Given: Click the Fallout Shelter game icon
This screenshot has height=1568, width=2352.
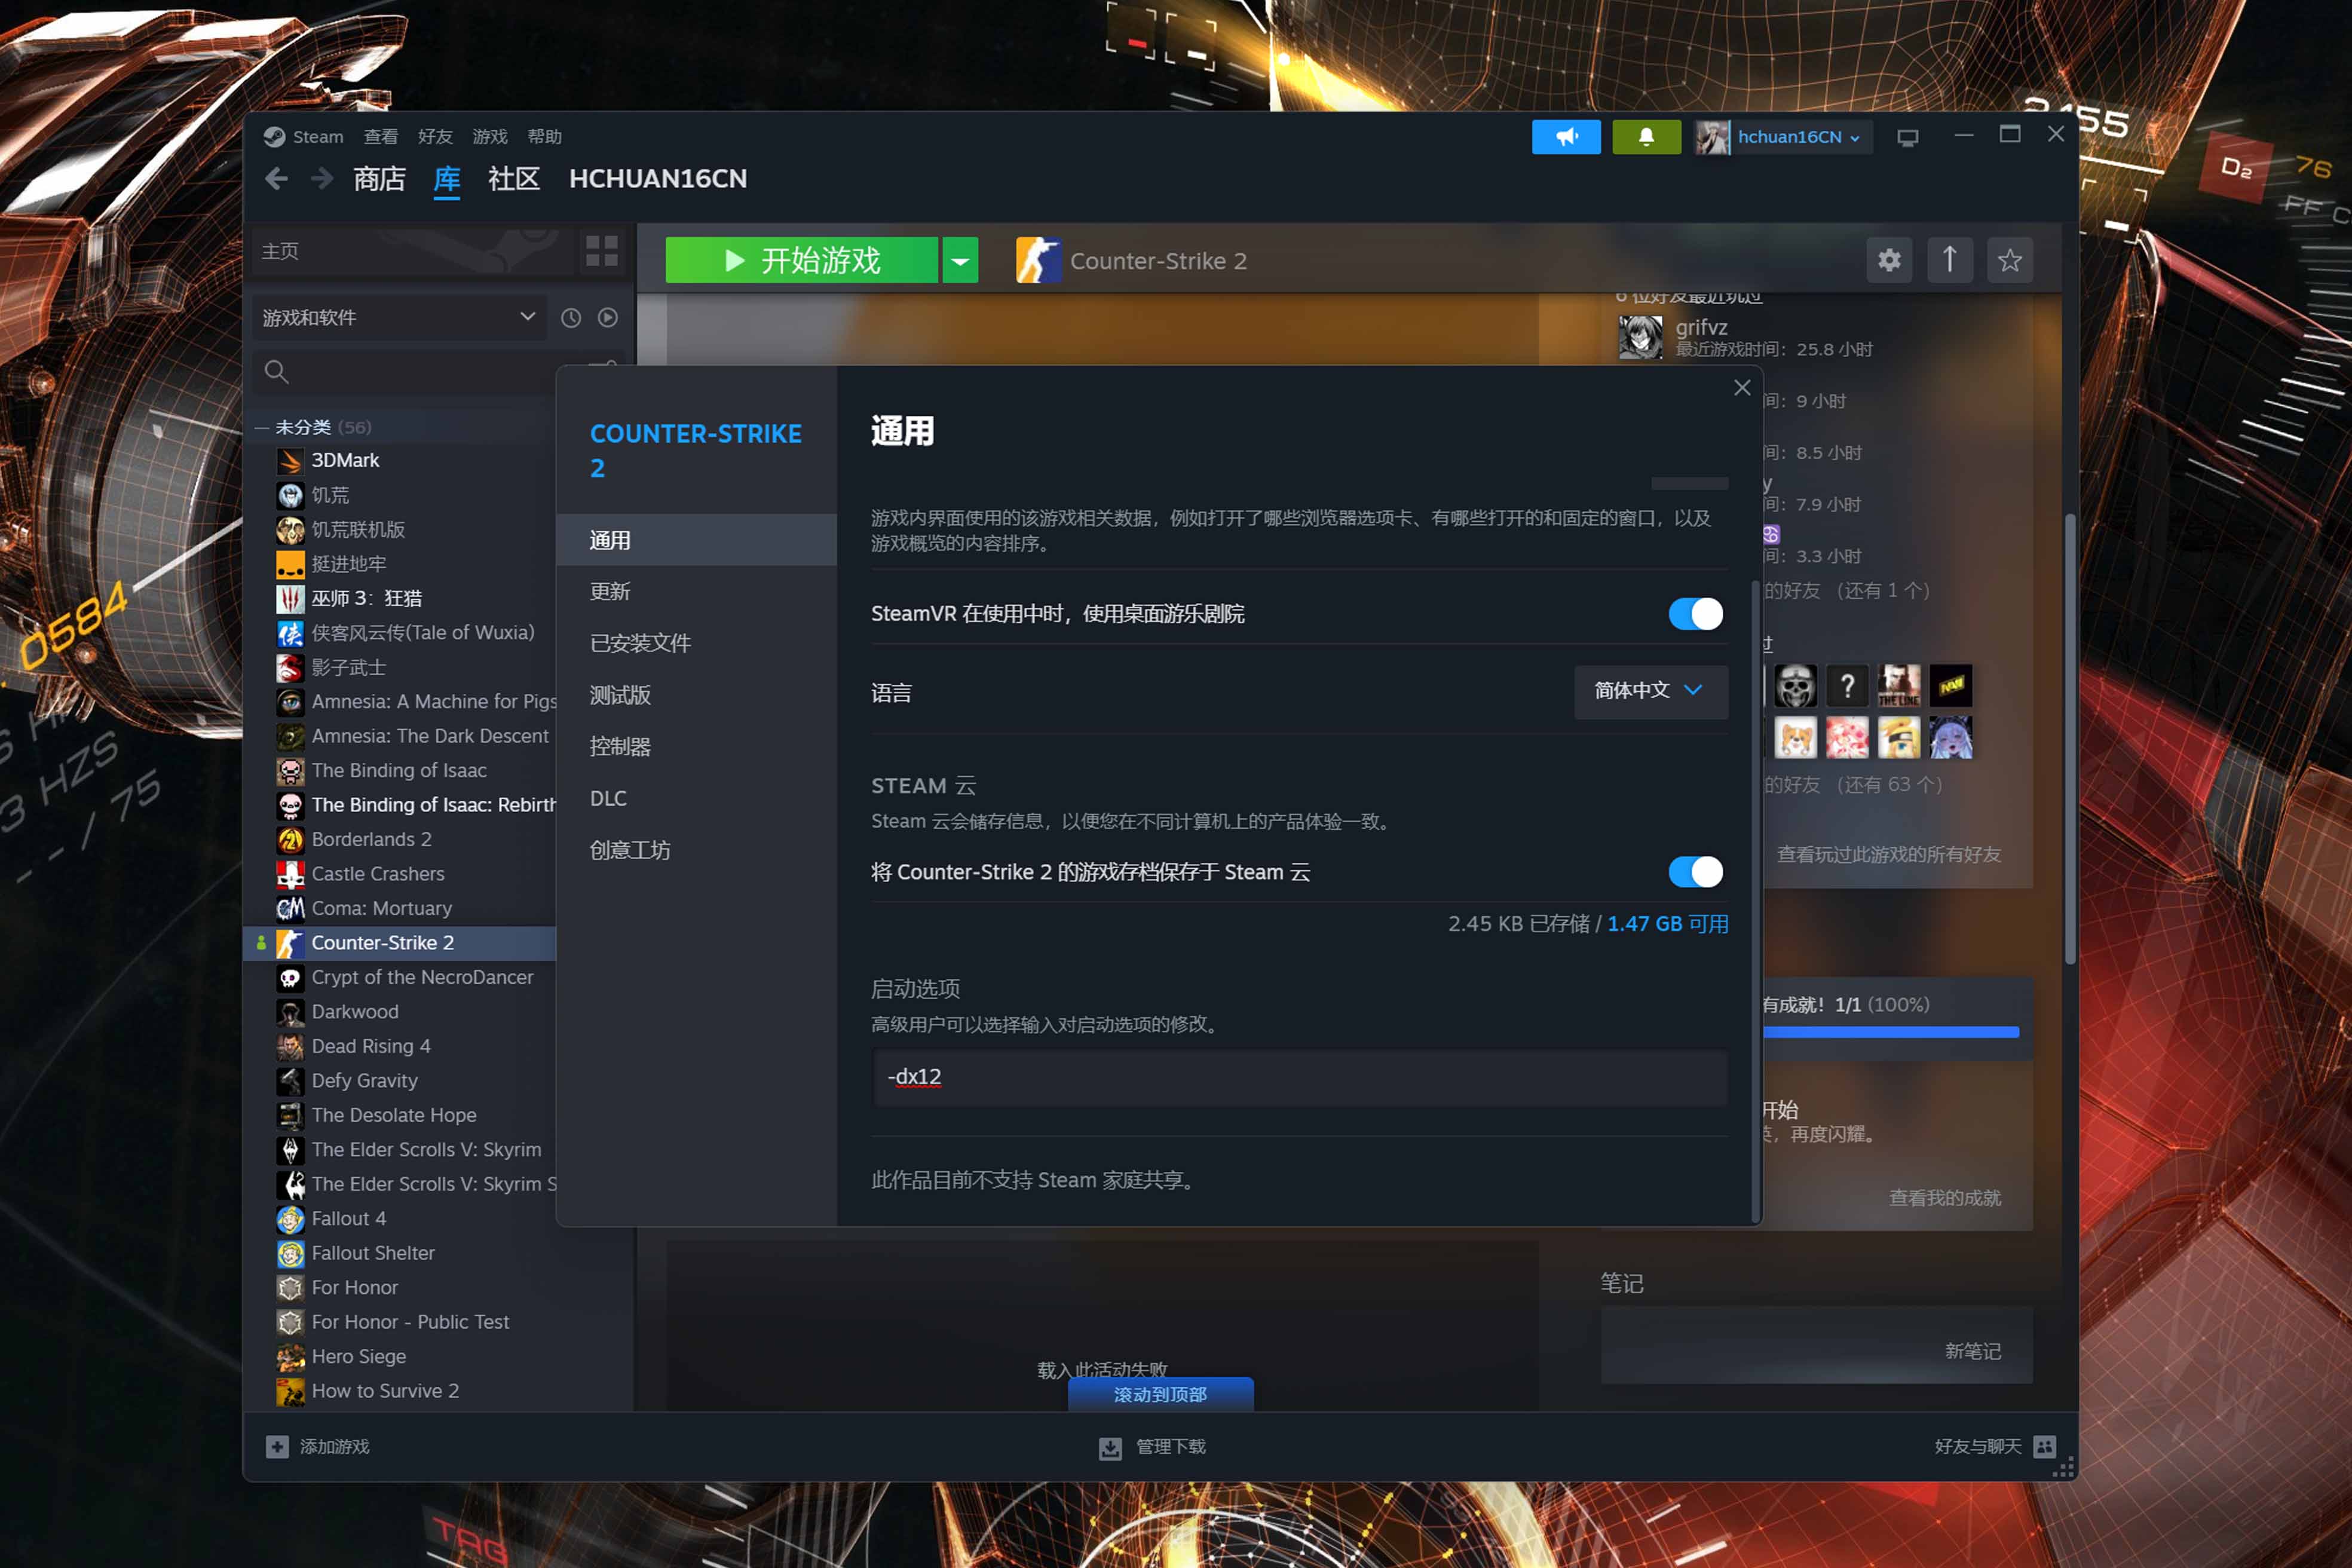Looking at the screenshot, I should 290,1253.
